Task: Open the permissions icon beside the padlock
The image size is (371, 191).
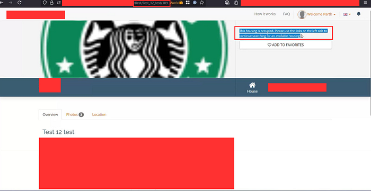Action: point(59,3)
